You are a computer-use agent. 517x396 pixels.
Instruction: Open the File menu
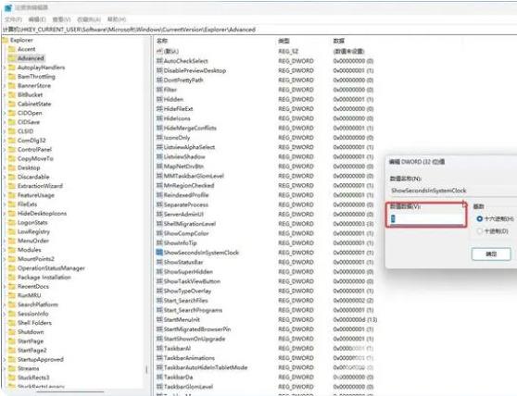click(x=13, y=19)
